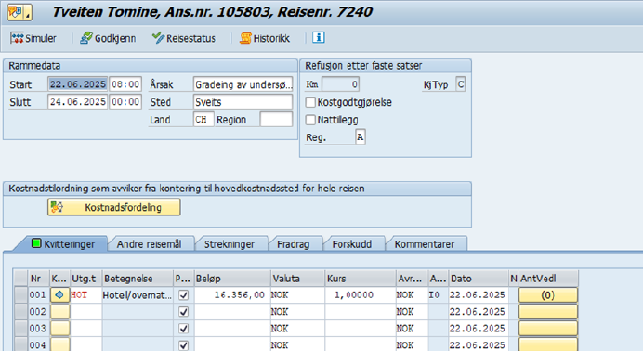Click the select-all corner of the receipts table
The width and height of the screenshot is (643, 351).
20,278
